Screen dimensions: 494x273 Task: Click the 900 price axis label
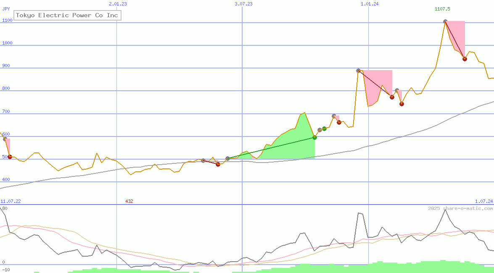[x=6, y=66]
